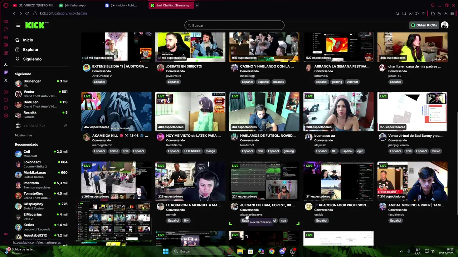This screenshot has width=458, height=257.
Task: Reload the Kick page
Action: coord(27,13)
